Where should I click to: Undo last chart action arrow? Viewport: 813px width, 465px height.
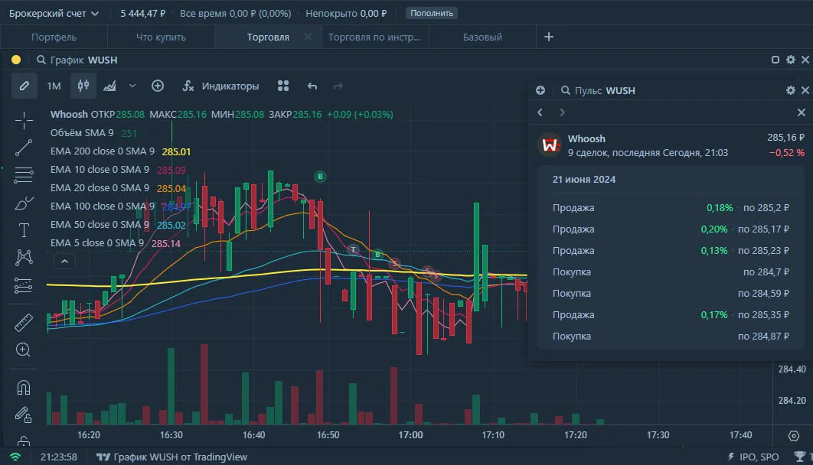point(312,86)
